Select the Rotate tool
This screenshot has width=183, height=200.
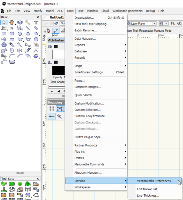12,51
